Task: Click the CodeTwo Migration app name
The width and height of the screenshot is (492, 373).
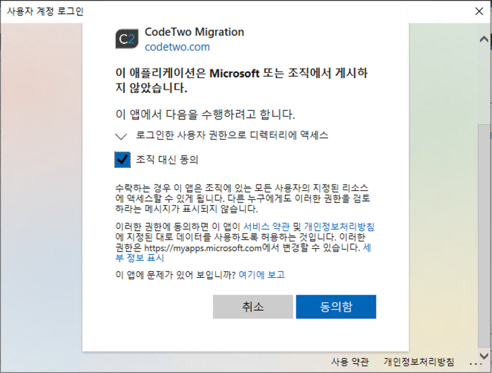Action: click(x=194, y=32)
